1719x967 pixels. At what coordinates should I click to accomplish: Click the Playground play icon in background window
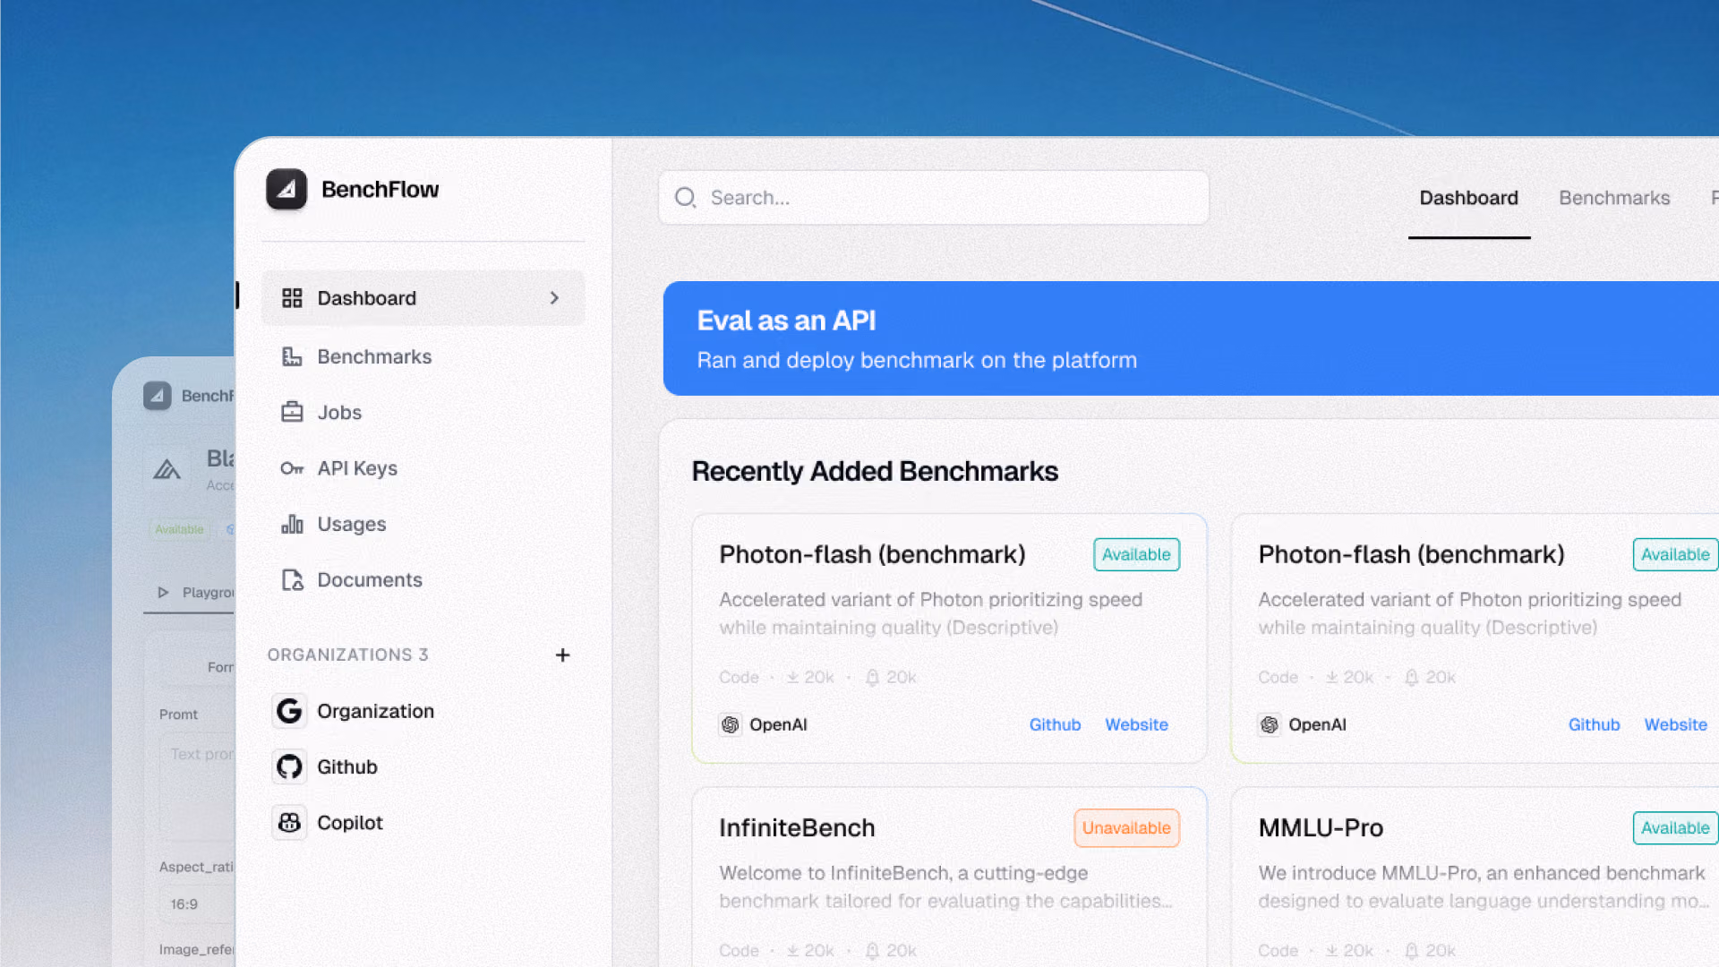coord(163,592)
